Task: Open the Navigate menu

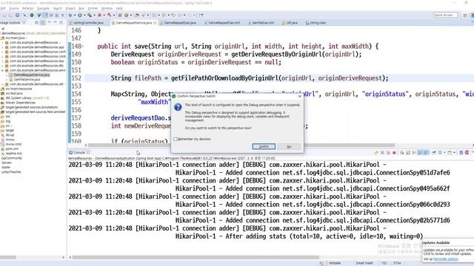Action: 43,8
